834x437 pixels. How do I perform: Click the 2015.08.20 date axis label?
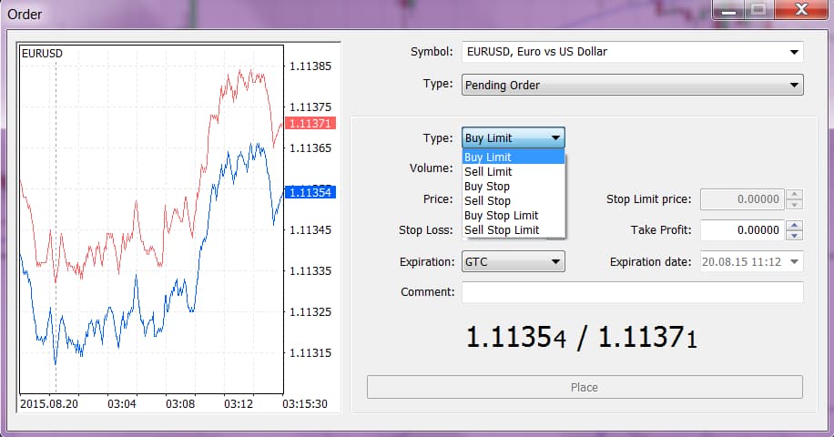point(49,404)
